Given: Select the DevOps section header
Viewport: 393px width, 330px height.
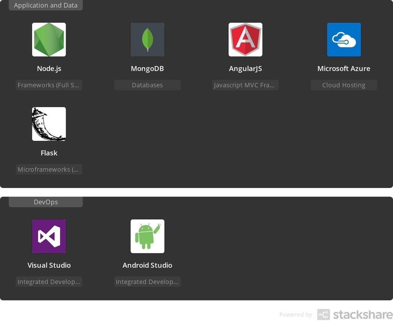Looking at the screenshot, I should pos(46,202).
